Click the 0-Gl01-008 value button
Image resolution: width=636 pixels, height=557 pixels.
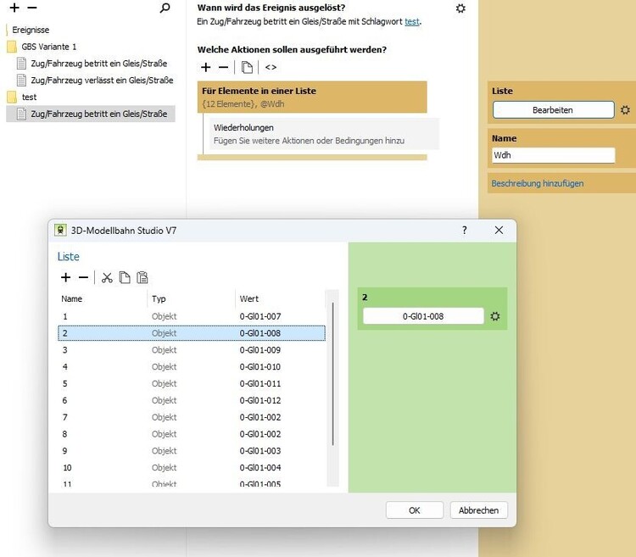(423, 316)
